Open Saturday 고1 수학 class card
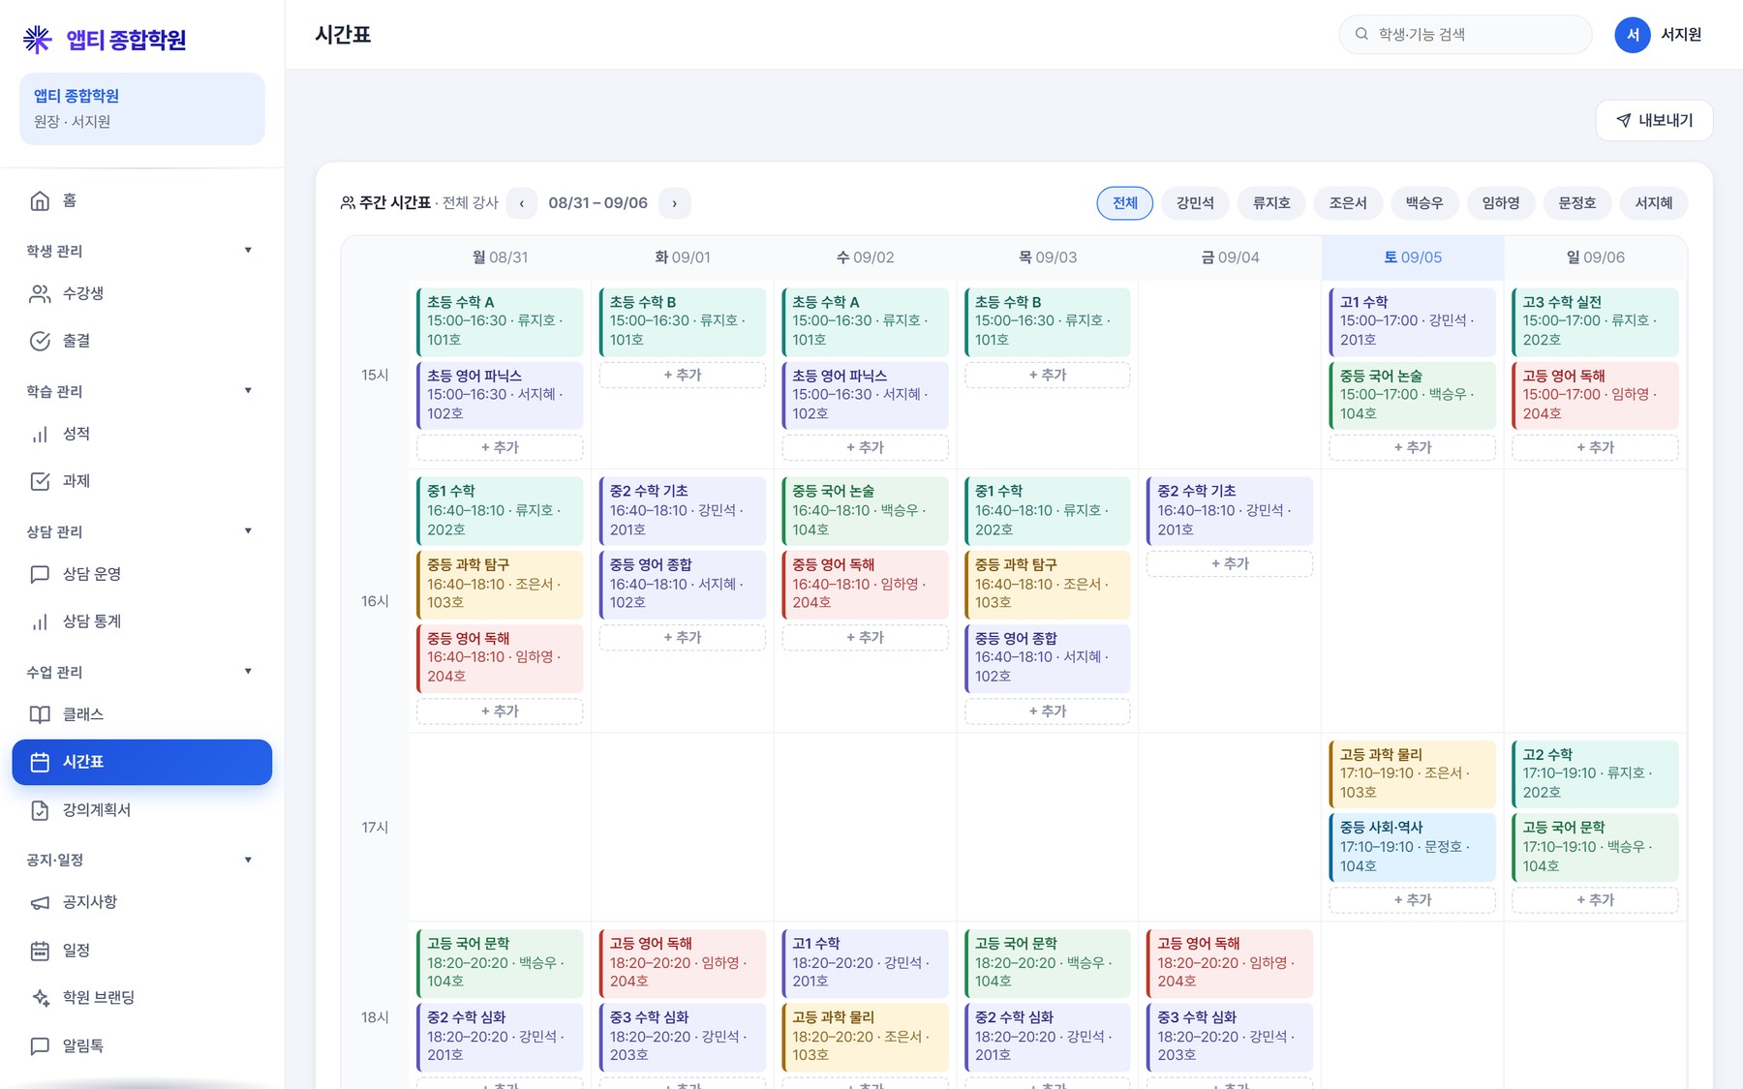 pos(1413,321)
